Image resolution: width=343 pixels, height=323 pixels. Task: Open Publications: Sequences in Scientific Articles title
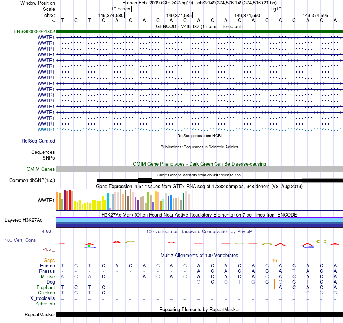pos(199,147)
